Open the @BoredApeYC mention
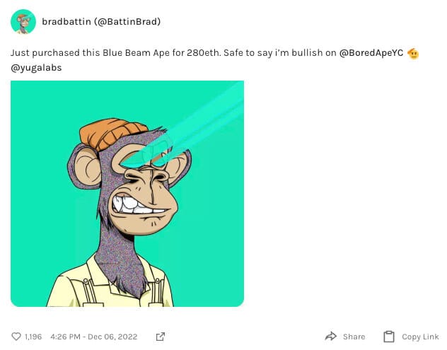Screen dimensions: 447x350 371,53
